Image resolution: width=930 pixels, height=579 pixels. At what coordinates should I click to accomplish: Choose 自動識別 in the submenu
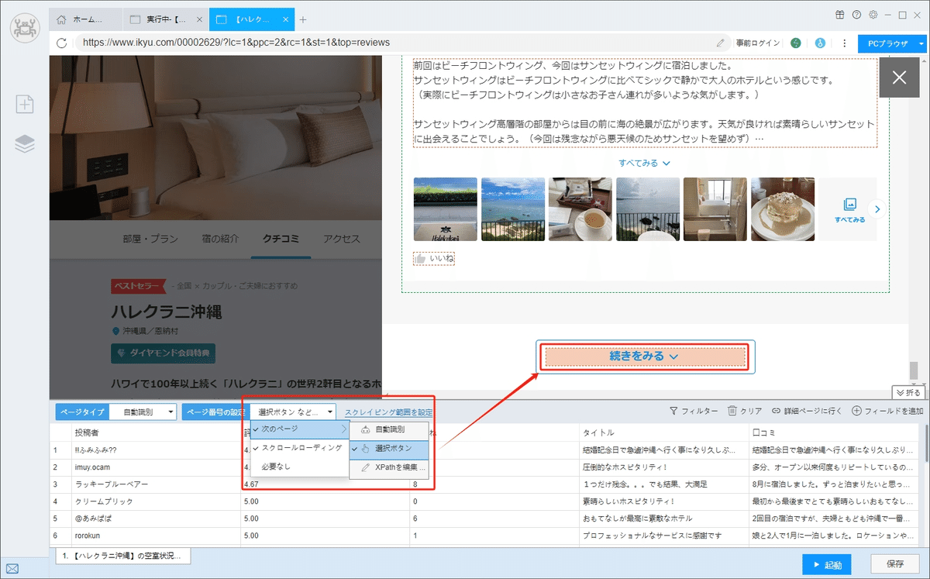[x=388, y=429]
